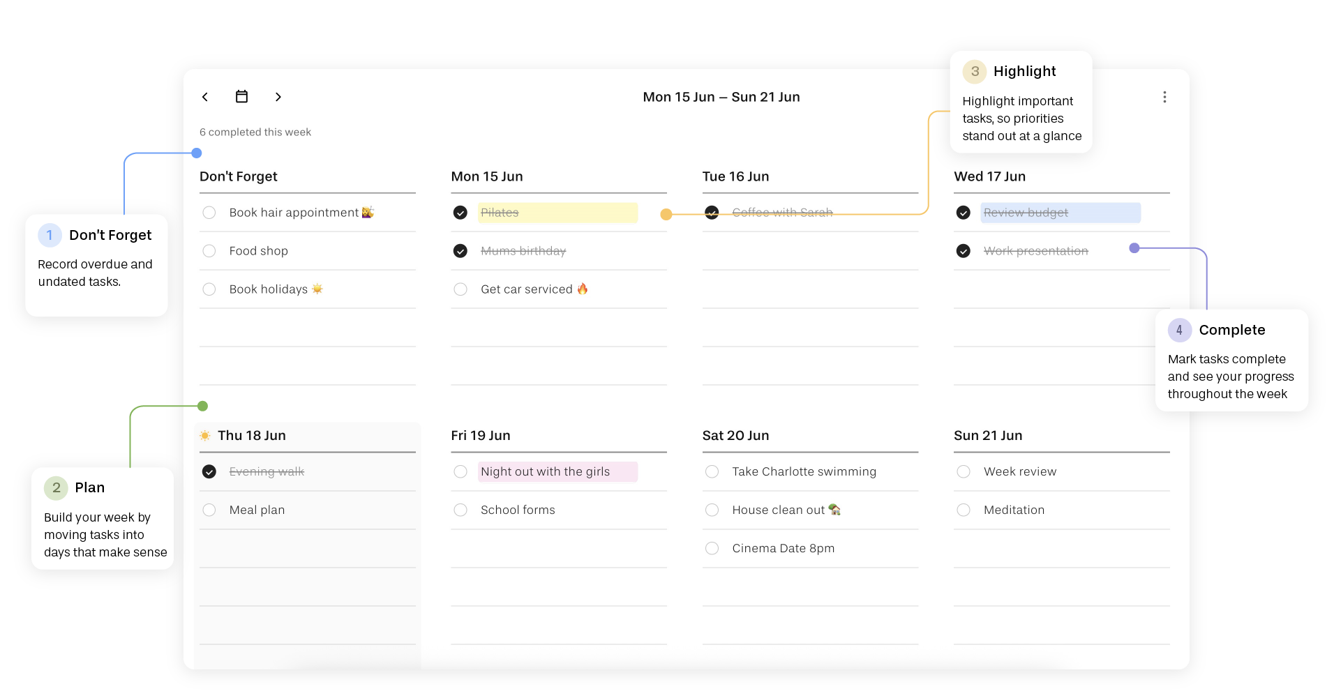Uncheck the completed Pilates task

460,213
